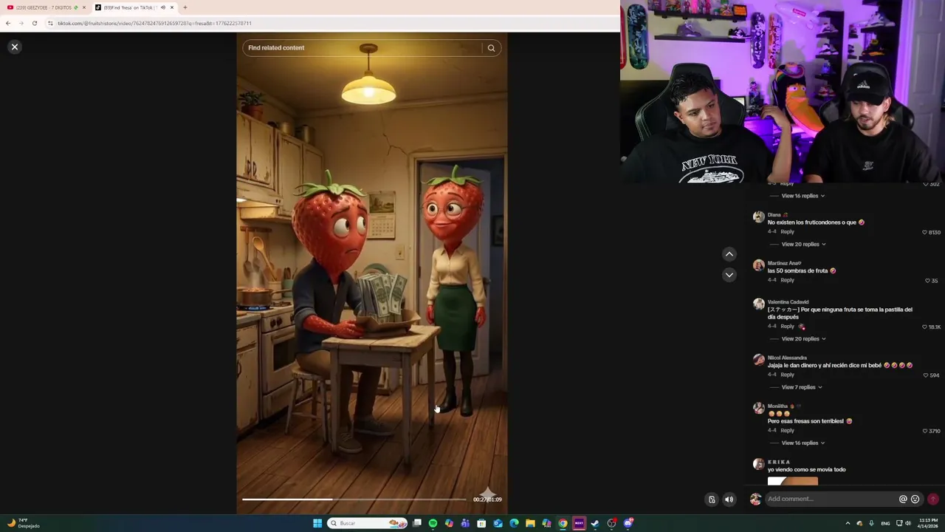The width and height of the screenshot is (945, 532).
Task: Open E R I K A's profile avatar
Action: [758, 465]
